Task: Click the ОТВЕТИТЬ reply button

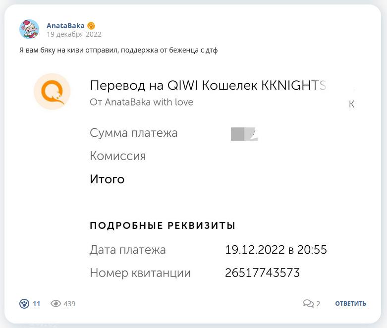Action: (x=350, y=304)
